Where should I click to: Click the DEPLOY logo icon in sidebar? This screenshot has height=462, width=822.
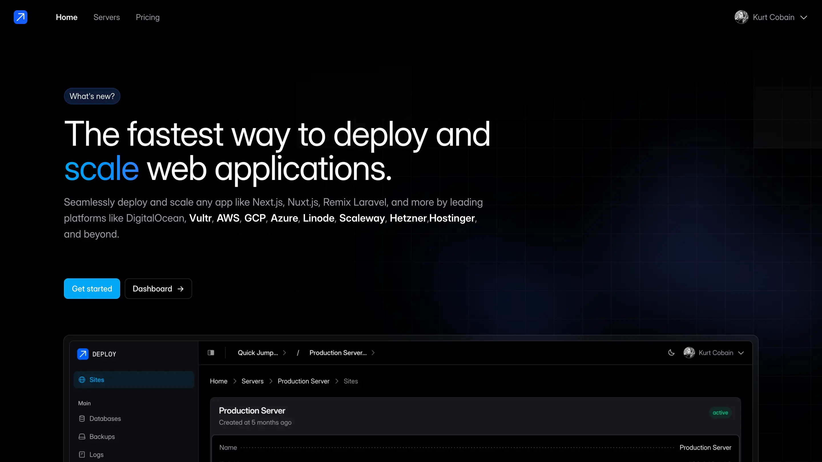tap(83, 354)
